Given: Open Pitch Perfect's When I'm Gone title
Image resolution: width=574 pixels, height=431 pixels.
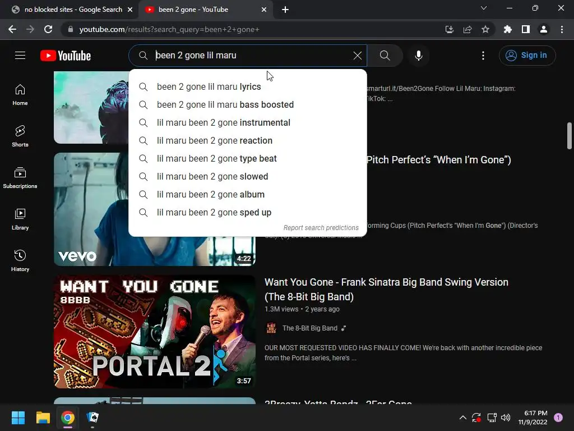Looking at the screenshot, I should (438, 160).
